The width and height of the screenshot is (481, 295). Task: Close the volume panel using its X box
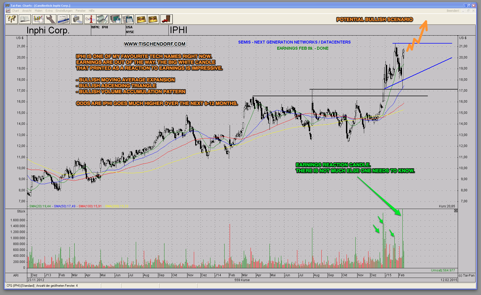[x=456, y=211]
